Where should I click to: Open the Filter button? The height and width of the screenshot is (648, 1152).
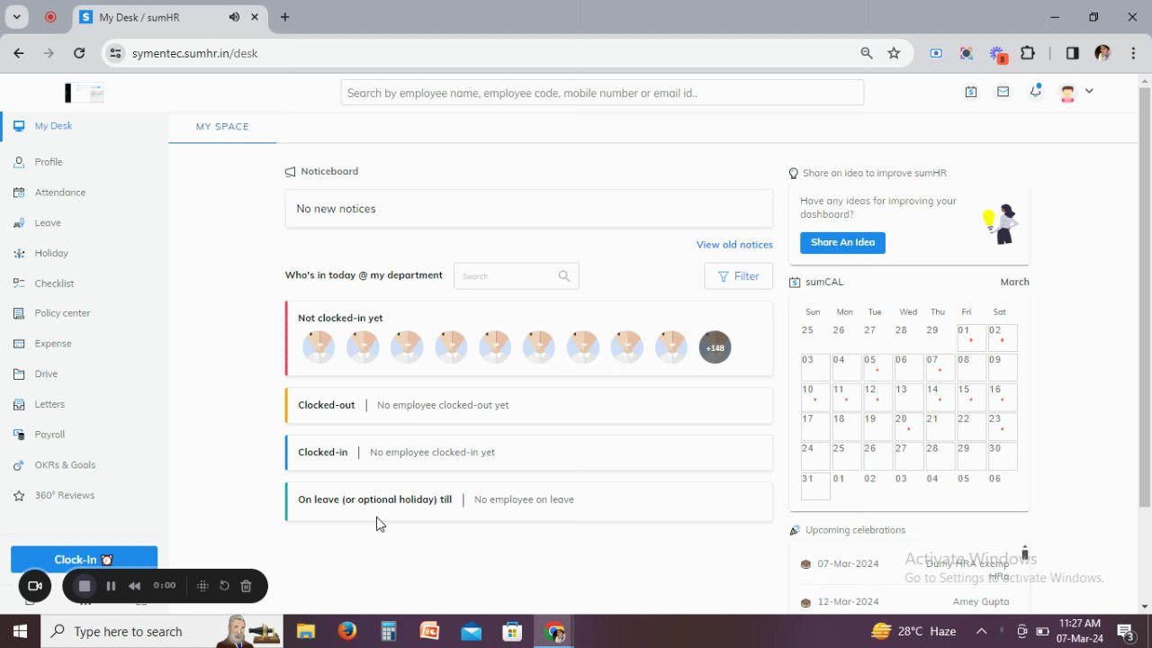pyautogui.click(x=738, y=276)
